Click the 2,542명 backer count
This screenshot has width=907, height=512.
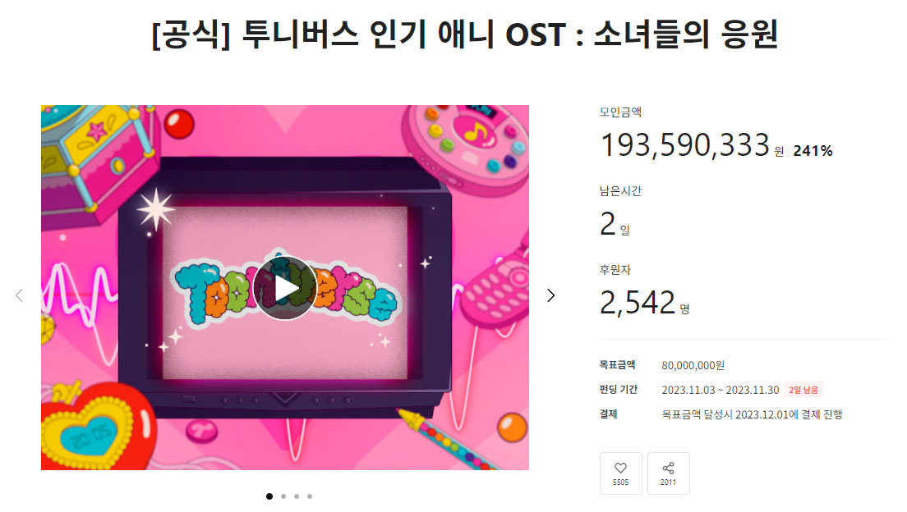(x=644, y=303)
